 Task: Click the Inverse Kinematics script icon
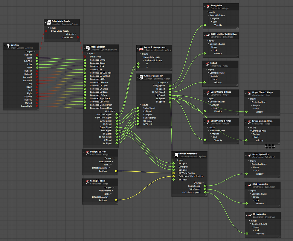tap(177, 155)
